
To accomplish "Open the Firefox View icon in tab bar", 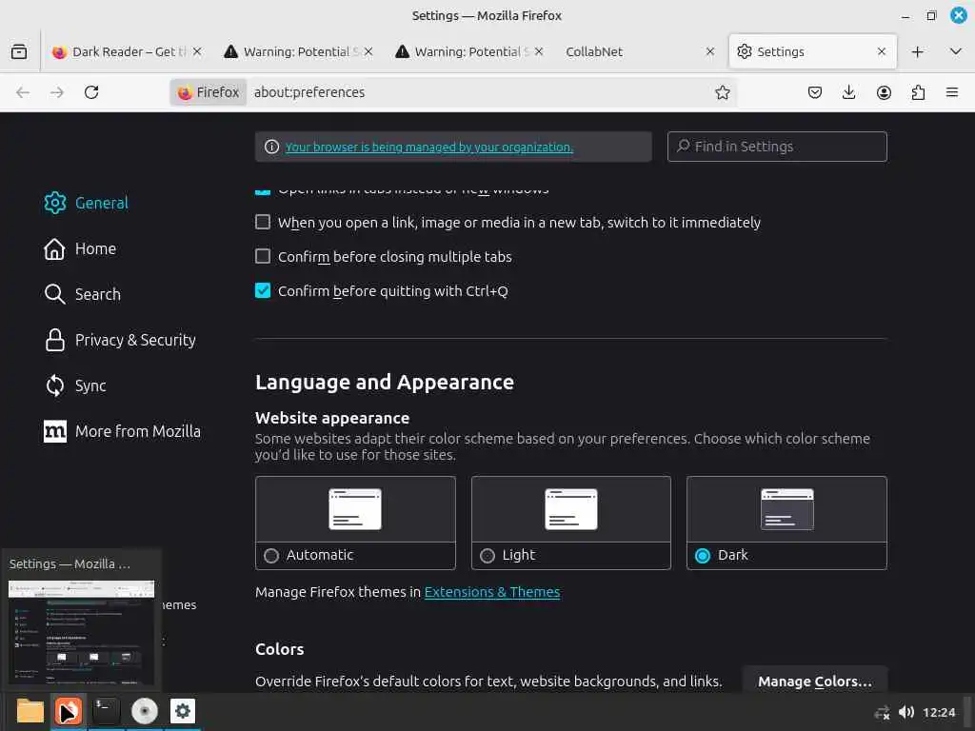I will tap(19, 51).
